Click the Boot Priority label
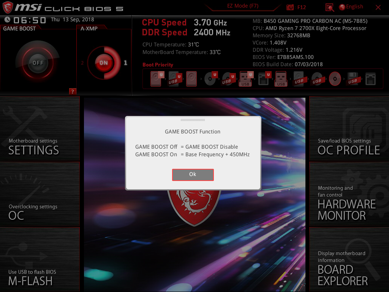 point(158,65)
